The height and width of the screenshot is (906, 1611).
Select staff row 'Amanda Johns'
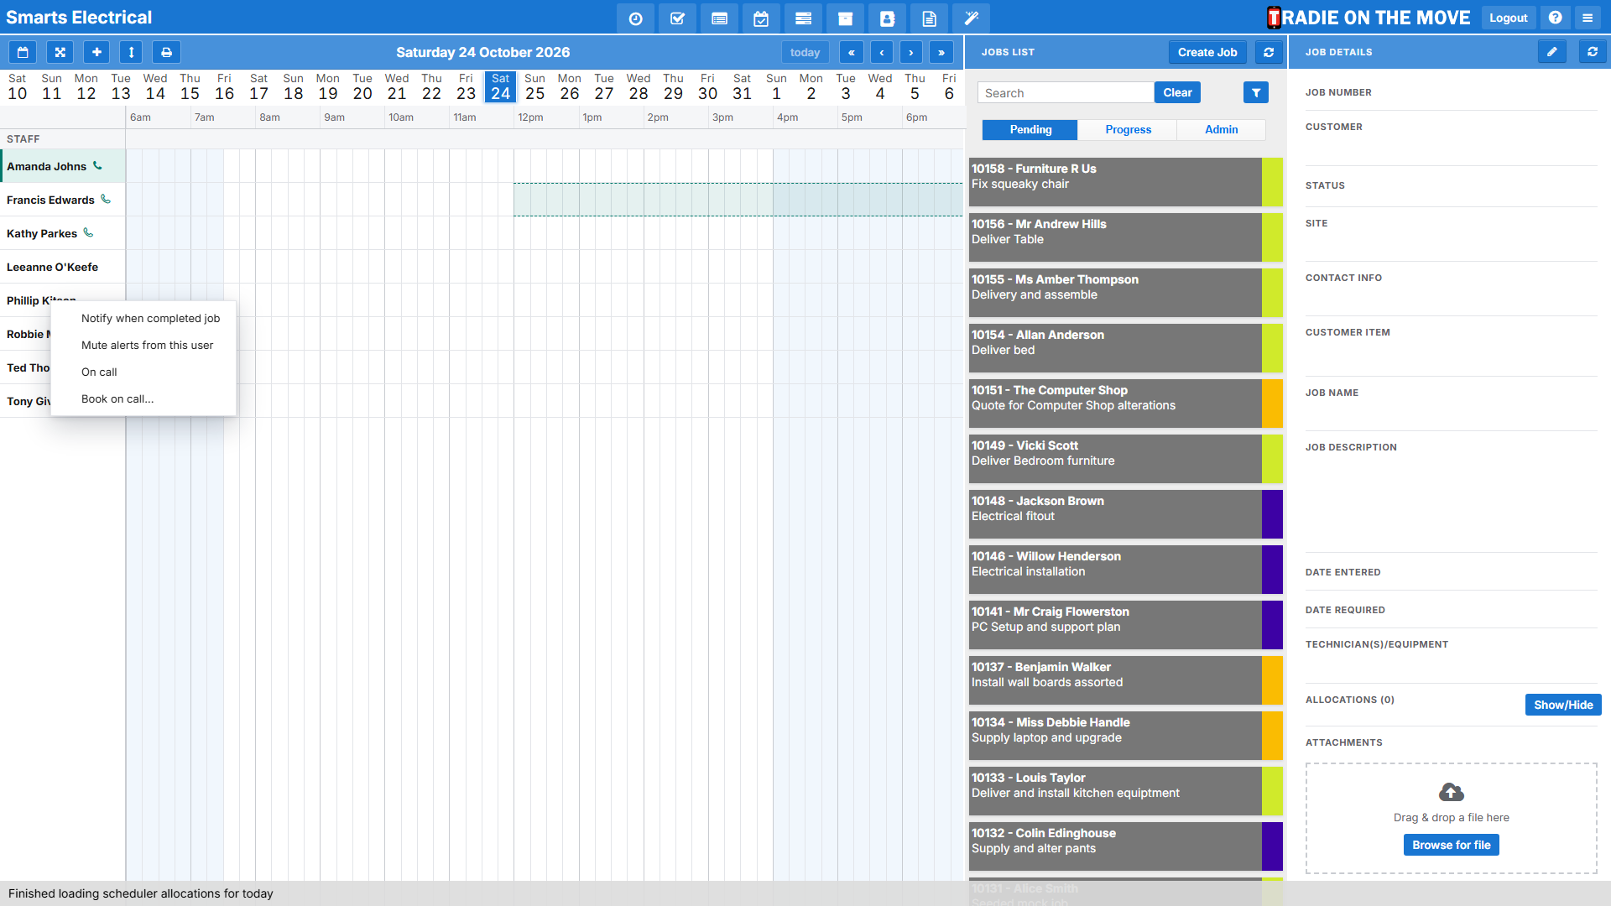[x=63, y=166]
